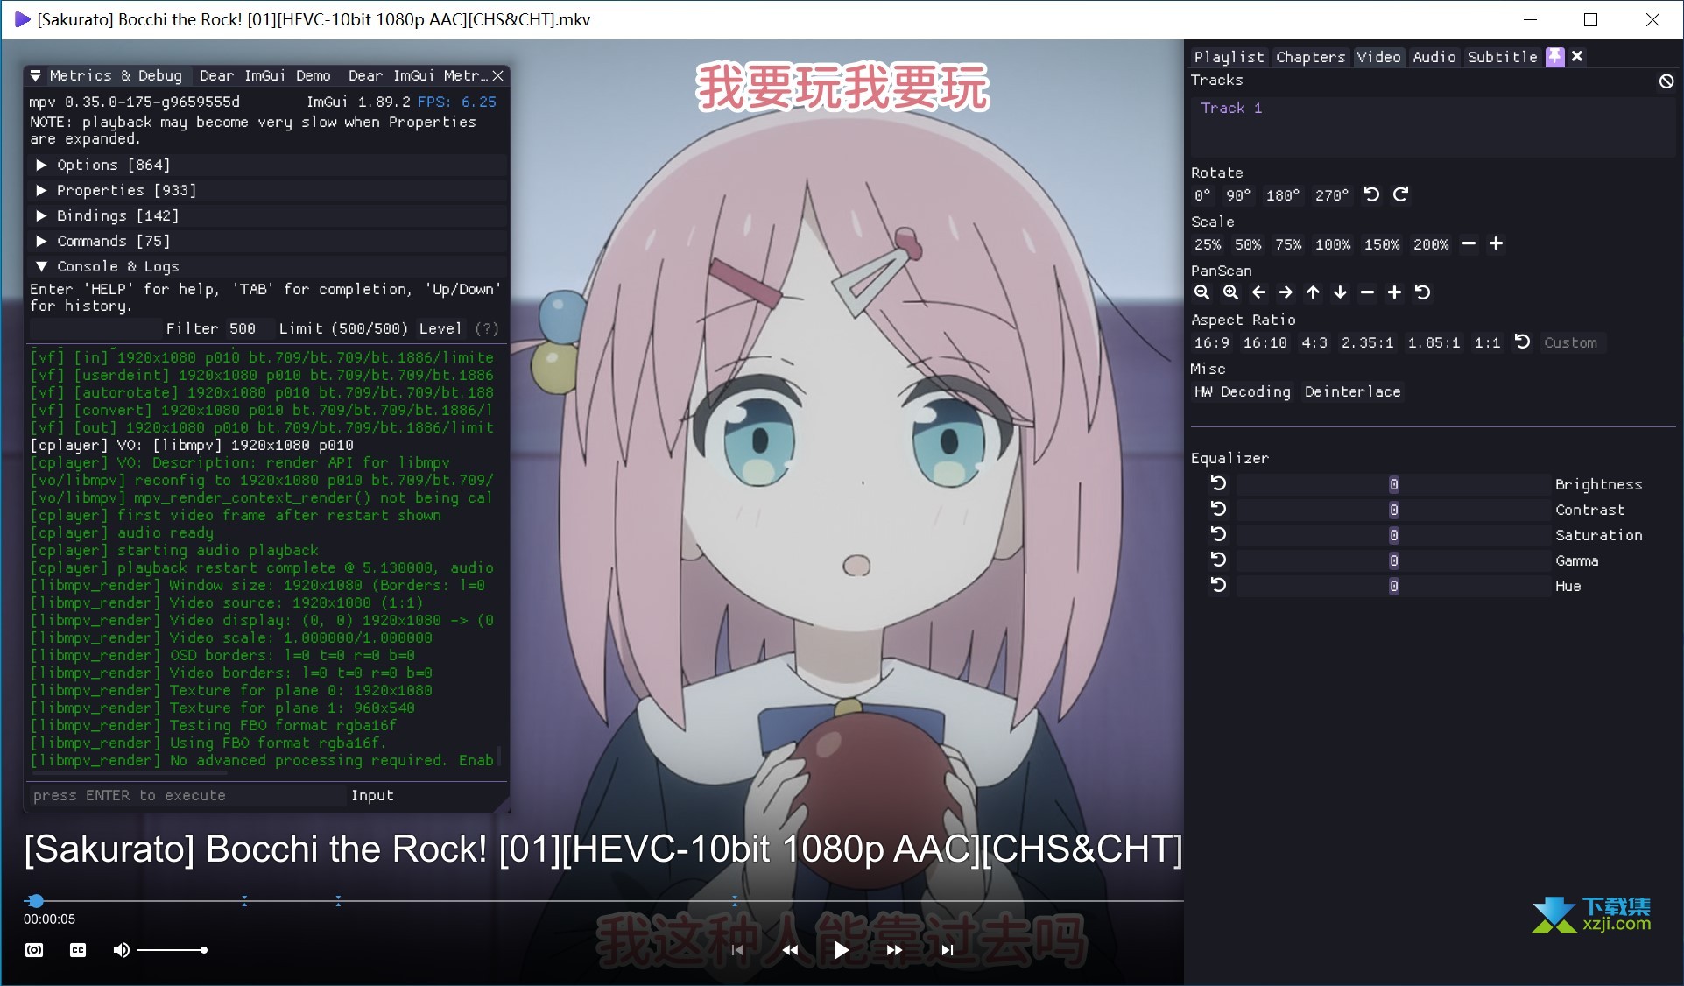Open the Playlist tab
This screenshot has height=986, width=1684.
1229,57
